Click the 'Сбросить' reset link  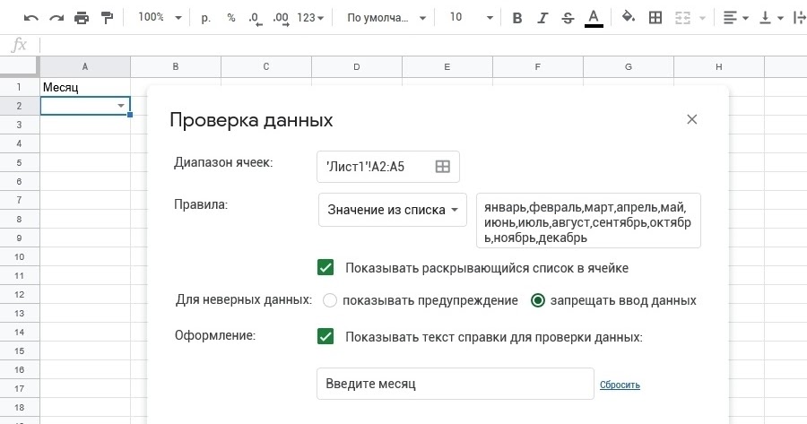click(x=620, y=385)
